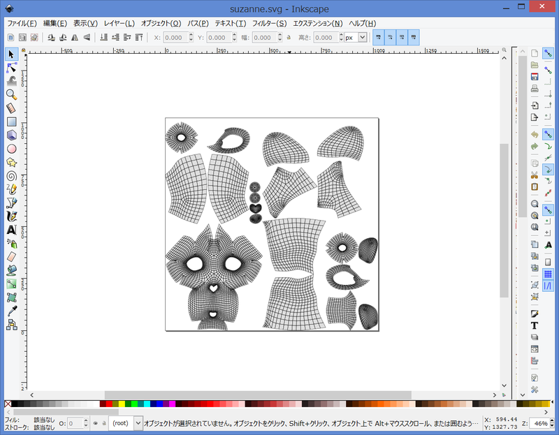Select the Text tool in toolbox
559x435 pixels.
11,230
